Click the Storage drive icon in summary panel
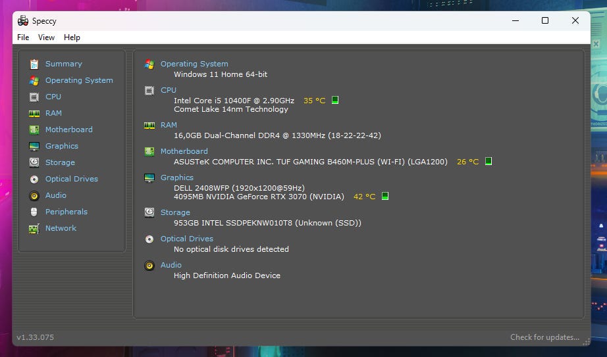 pos(149,212)
